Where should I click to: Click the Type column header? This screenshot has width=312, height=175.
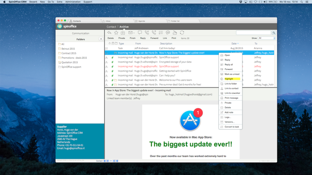pos(121,43)
